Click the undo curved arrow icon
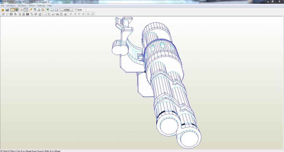284x152 pixels. click(36, 14)
